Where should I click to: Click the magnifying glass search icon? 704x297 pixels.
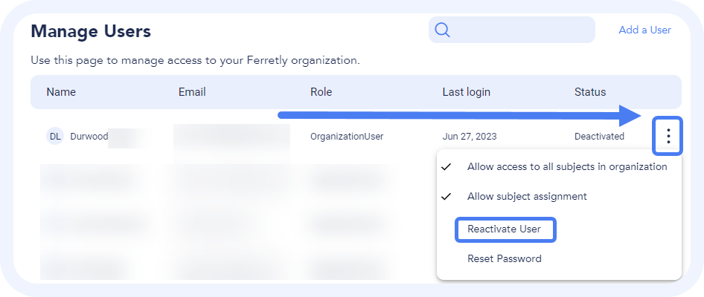tap(443, 30)
